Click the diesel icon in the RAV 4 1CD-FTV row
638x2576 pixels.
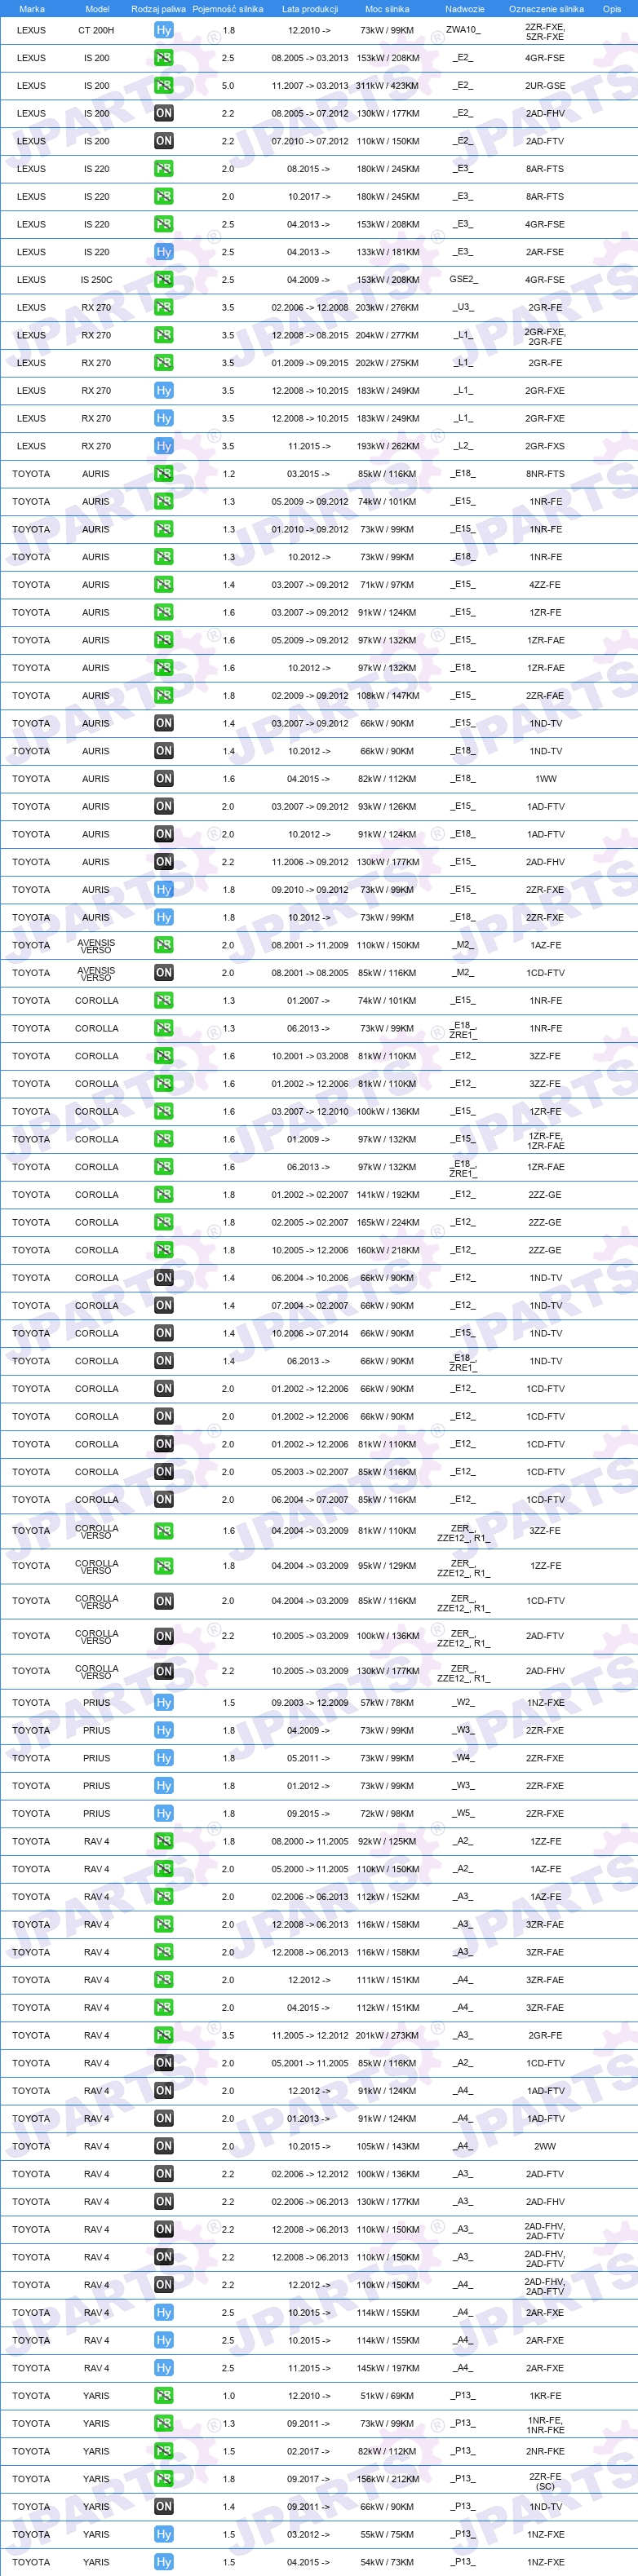click(x=164, y=2063)
